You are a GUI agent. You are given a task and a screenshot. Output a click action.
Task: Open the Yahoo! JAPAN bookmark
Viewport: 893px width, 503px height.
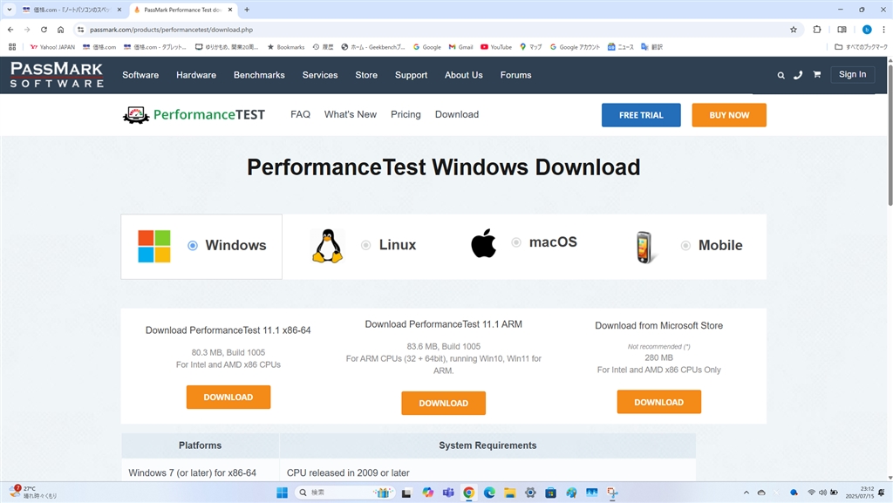coord(52,47)
